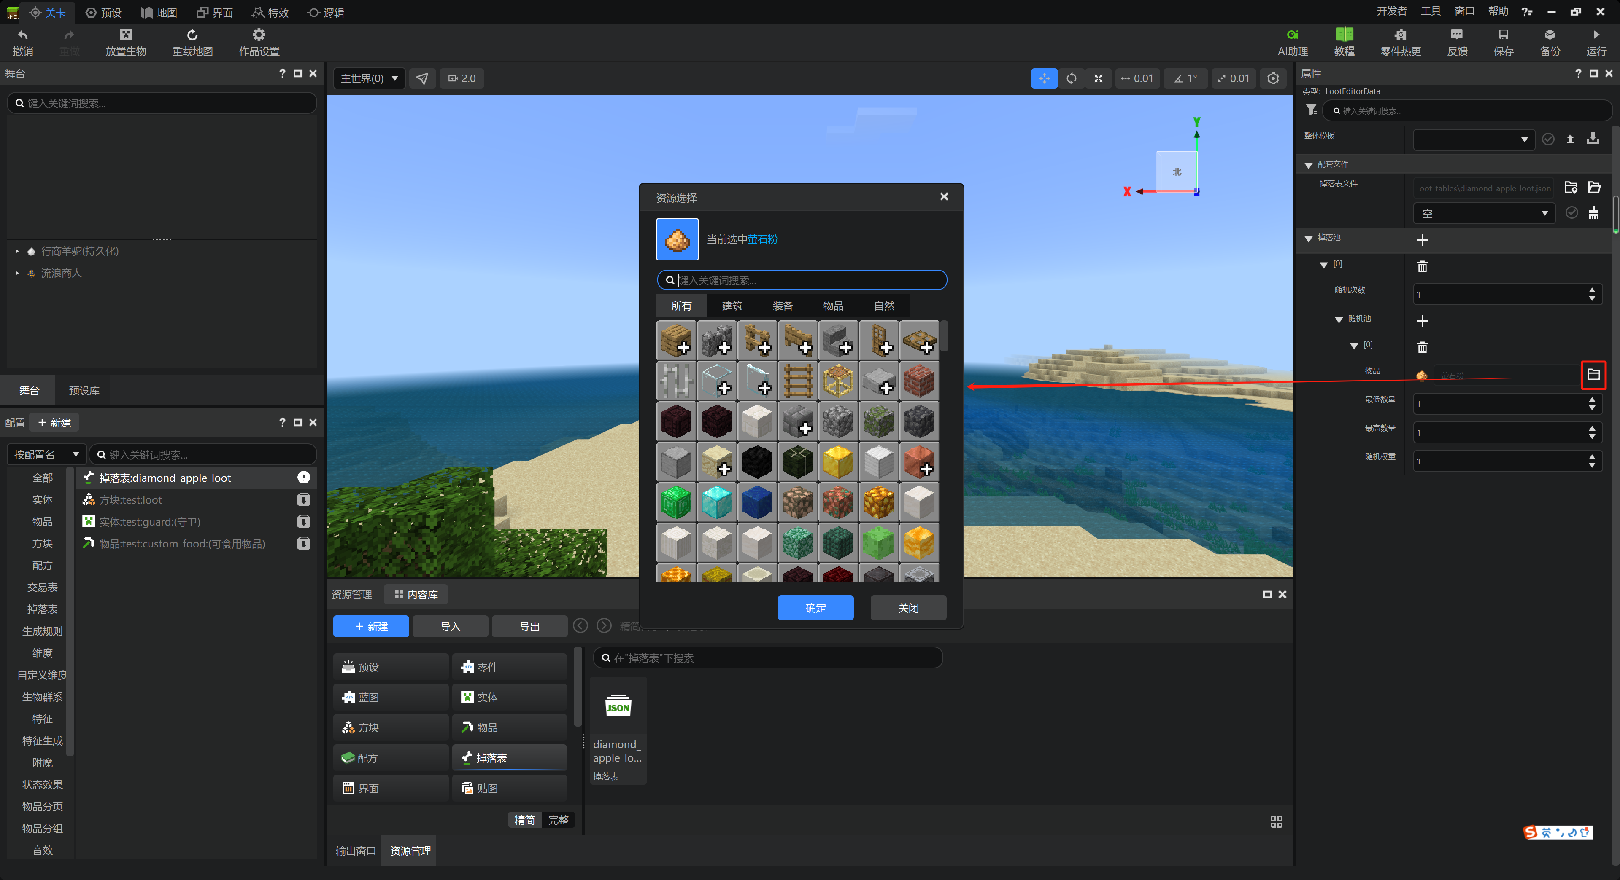This screenshot has width=1620, height=880.
Task: Switch to 装备 tab in resource dialog
Action: [x=782, y=305]
